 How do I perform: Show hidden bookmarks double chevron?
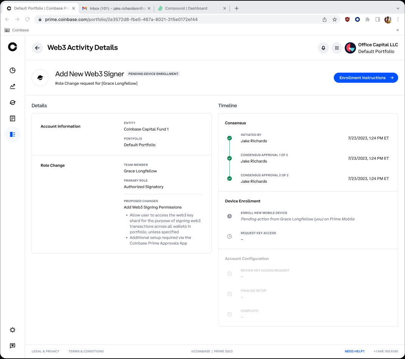[x=397, y=30]
